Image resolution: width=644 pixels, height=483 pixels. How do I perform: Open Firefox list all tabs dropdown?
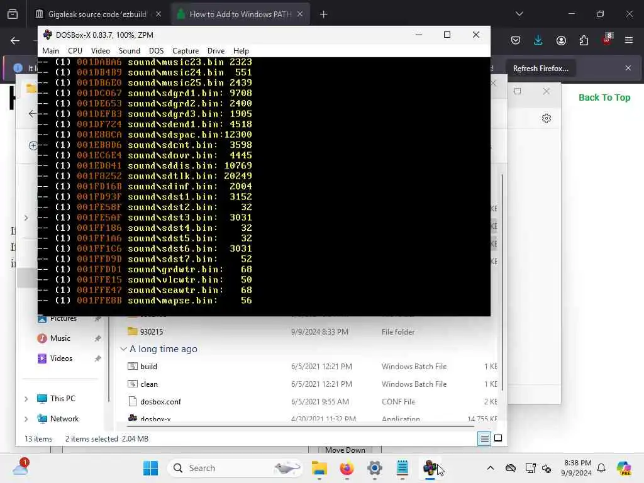click(x=519, y=14)
